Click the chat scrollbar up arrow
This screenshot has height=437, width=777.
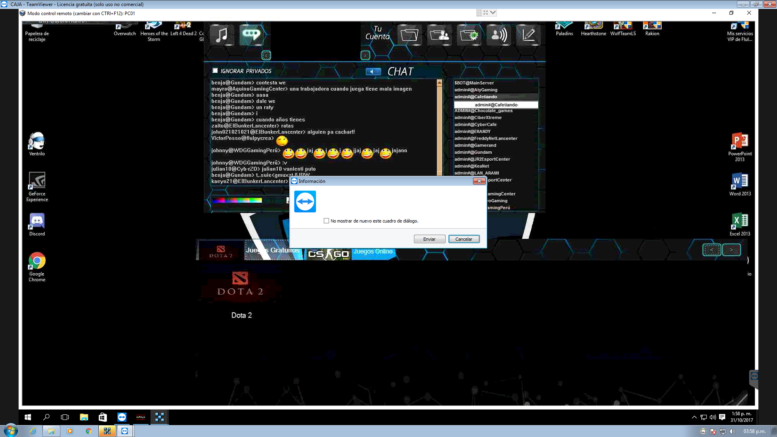pyautogui.click(x=439, y=83)
